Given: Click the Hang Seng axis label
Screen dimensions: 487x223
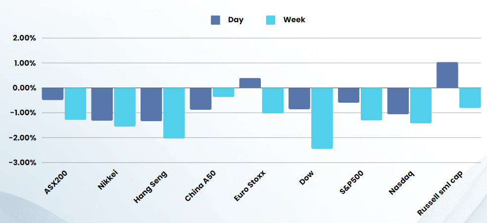Looking at the screenshot, I should click(151, 186).
